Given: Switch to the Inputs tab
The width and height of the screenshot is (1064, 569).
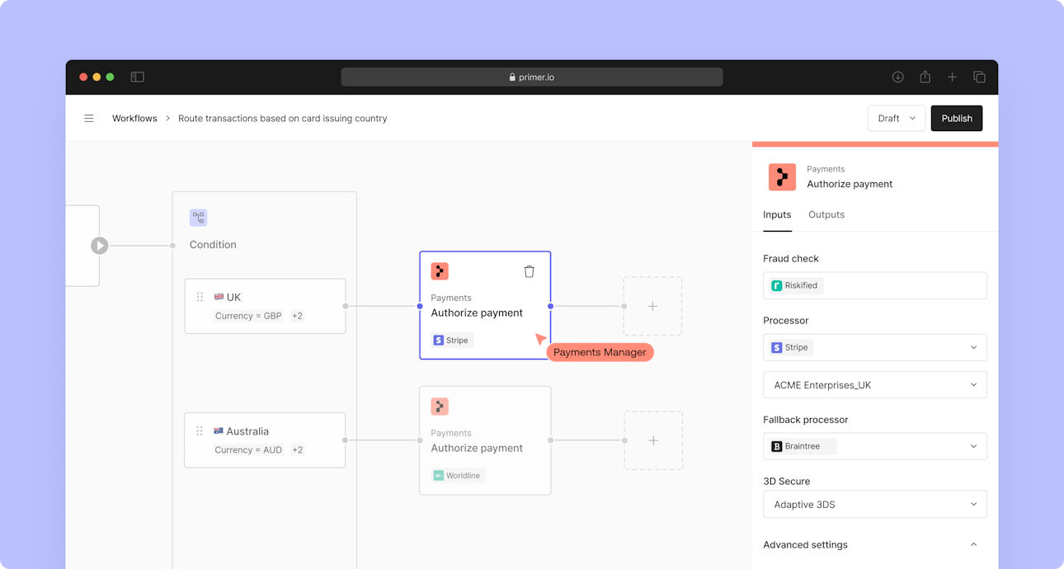Looking at the screenshot, I should [777, 215].
